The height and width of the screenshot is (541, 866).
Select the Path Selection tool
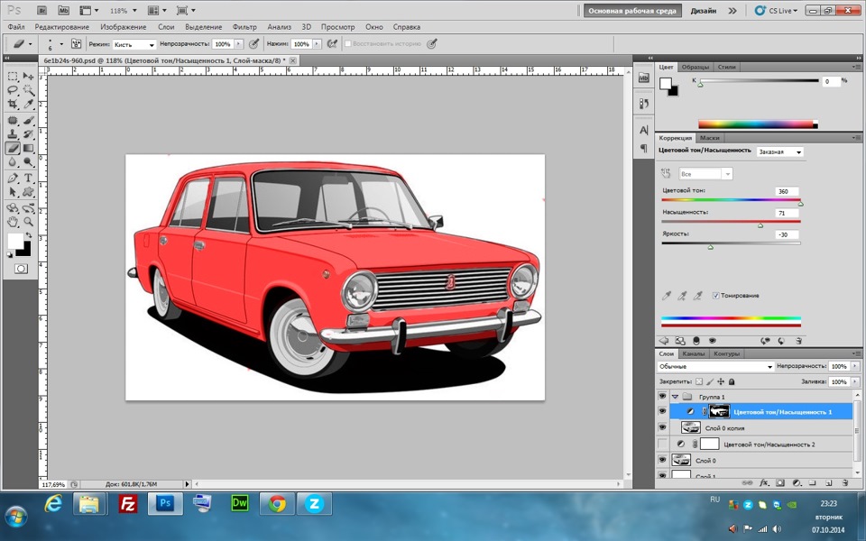click(13, 191)
